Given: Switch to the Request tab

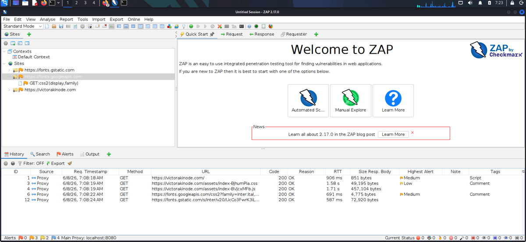Looking at the screenshot, I should pos(231,34).
